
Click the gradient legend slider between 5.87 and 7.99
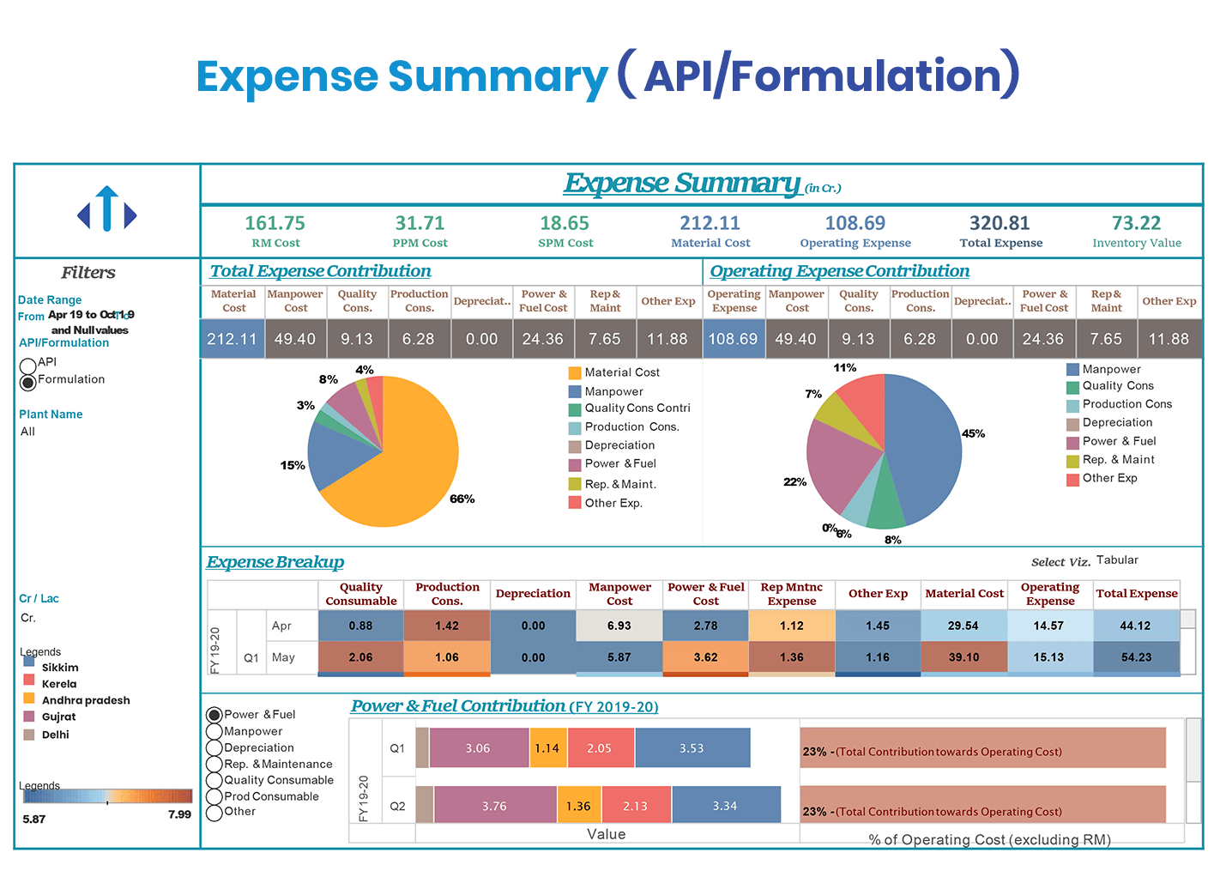click(107, 796)
